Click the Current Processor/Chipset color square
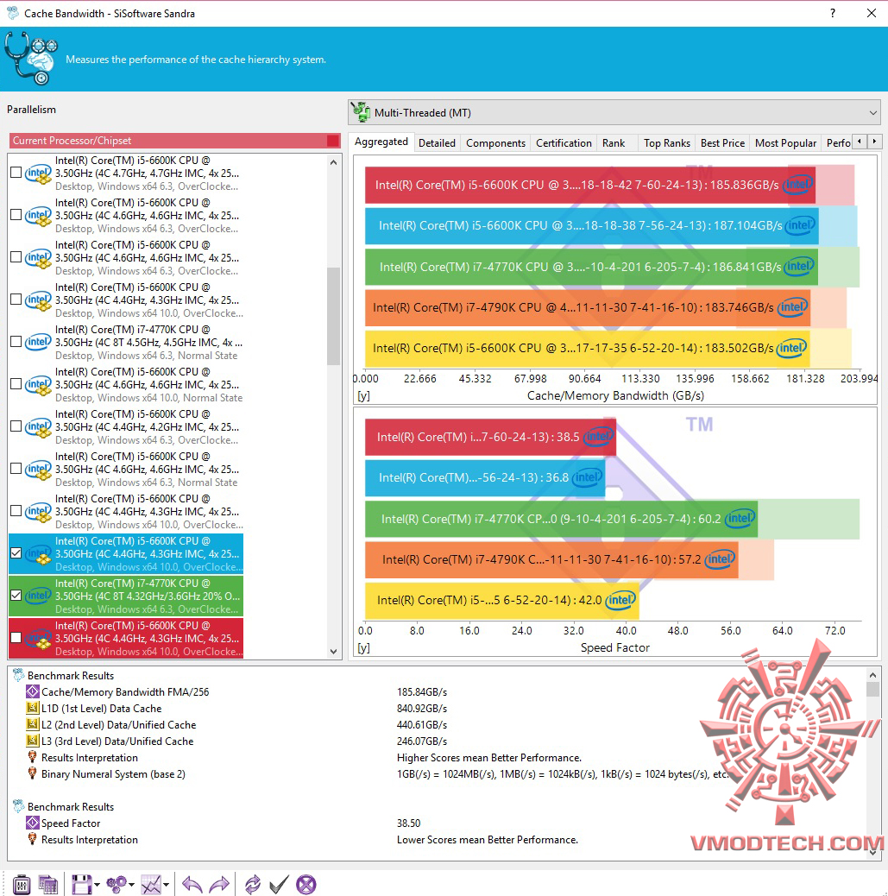Viewport: 888px width, 896px height. [x=332, y=141]
